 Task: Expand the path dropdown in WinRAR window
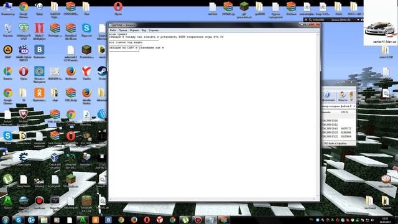tap(354, 106)
